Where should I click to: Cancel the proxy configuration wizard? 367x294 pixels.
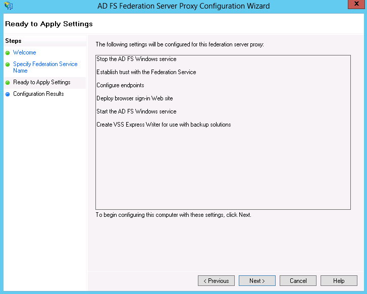(298, 281)
